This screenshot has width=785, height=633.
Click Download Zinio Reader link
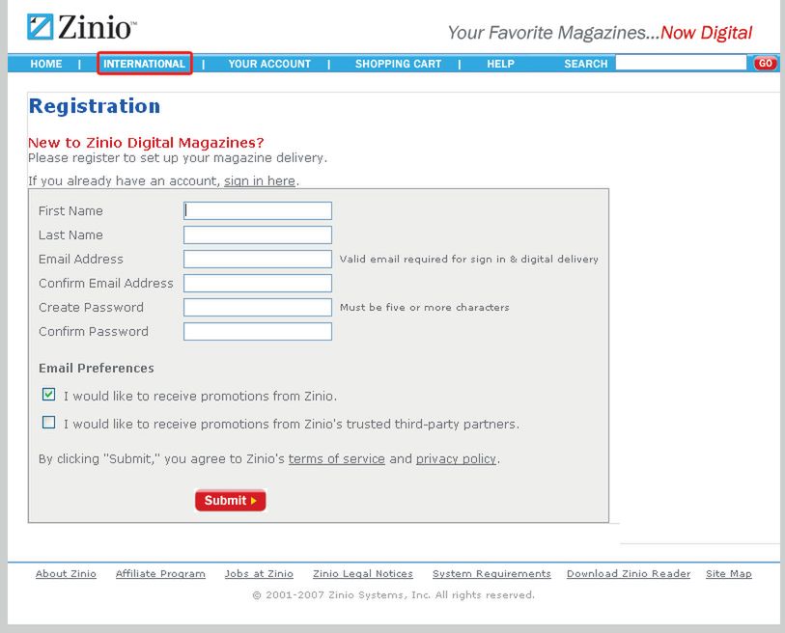tap(629, 574)
